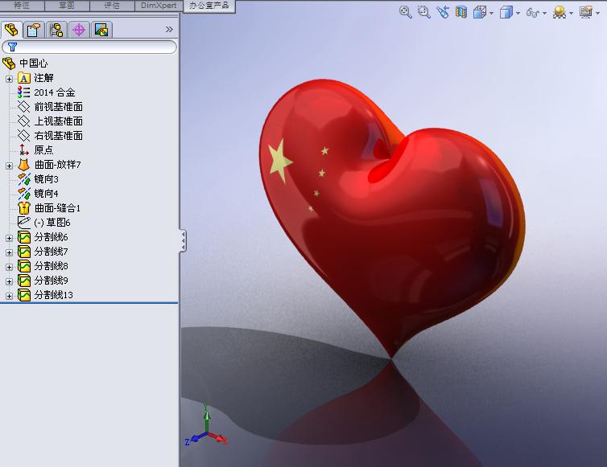Select the 曲面-放样7 loft surface icon
This screenshot has width=607, height=467.
tap(23, 165)
